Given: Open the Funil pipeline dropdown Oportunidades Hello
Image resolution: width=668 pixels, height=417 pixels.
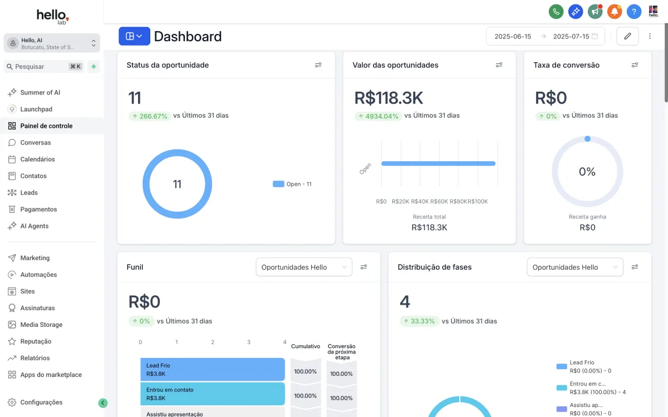Looking at the screenshot, I should pos(304,267).
